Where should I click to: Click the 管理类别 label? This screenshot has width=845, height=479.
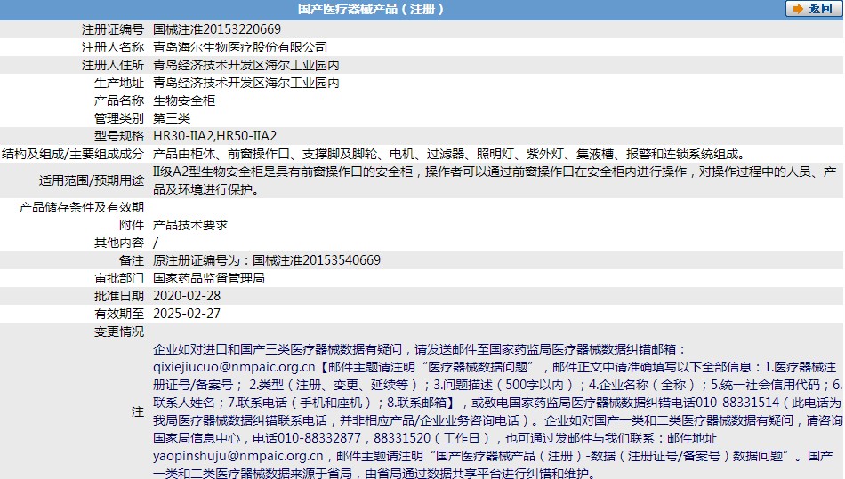coord(119,118)
